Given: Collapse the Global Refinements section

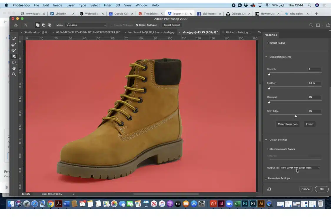Looking at the screenshot, I should click(x=266, y=57).
